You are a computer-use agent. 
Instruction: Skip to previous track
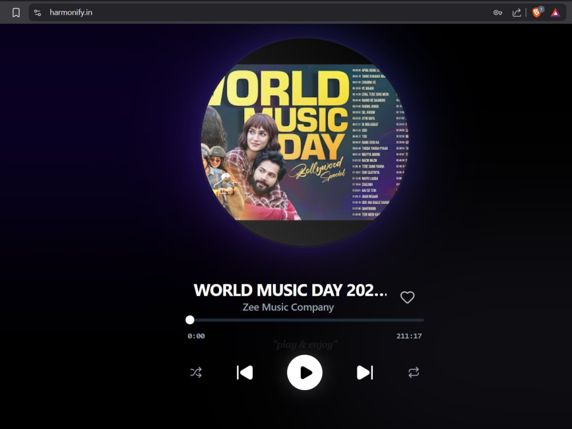click(245, 373)
